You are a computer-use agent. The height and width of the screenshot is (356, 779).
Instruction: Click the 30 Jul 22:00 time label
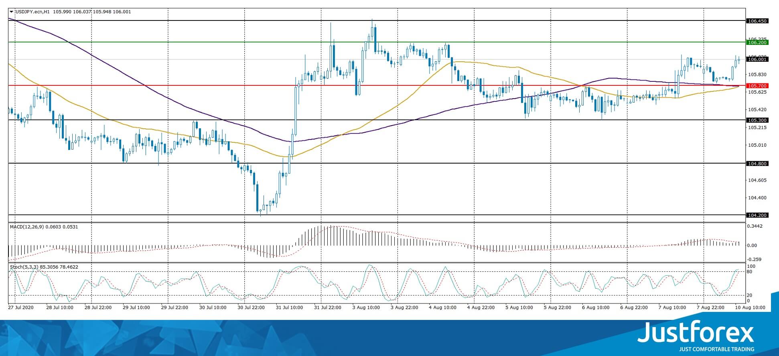point(252,308)
